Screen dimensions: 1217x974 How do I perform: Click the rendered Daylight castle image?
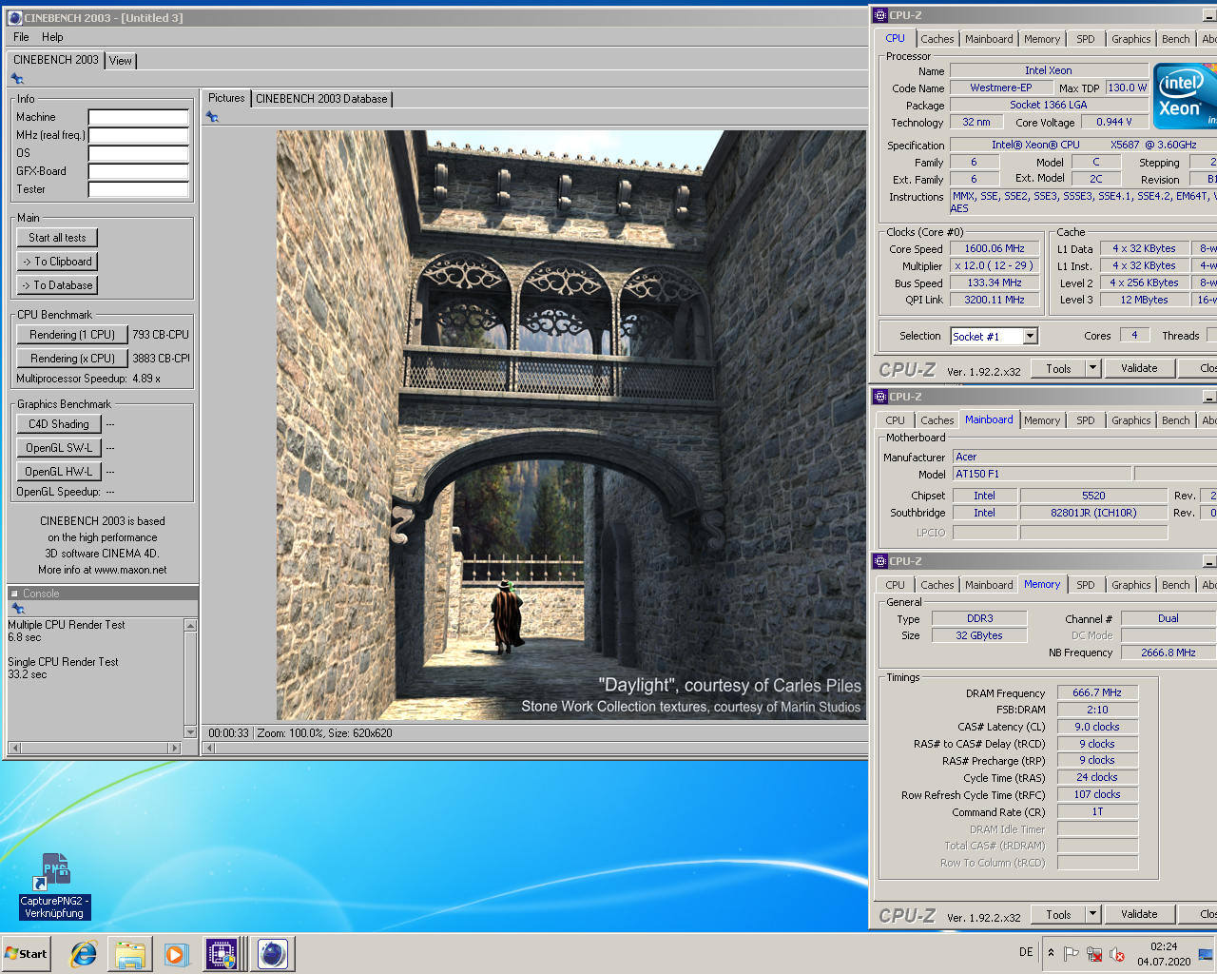click(x=571, y=425)
